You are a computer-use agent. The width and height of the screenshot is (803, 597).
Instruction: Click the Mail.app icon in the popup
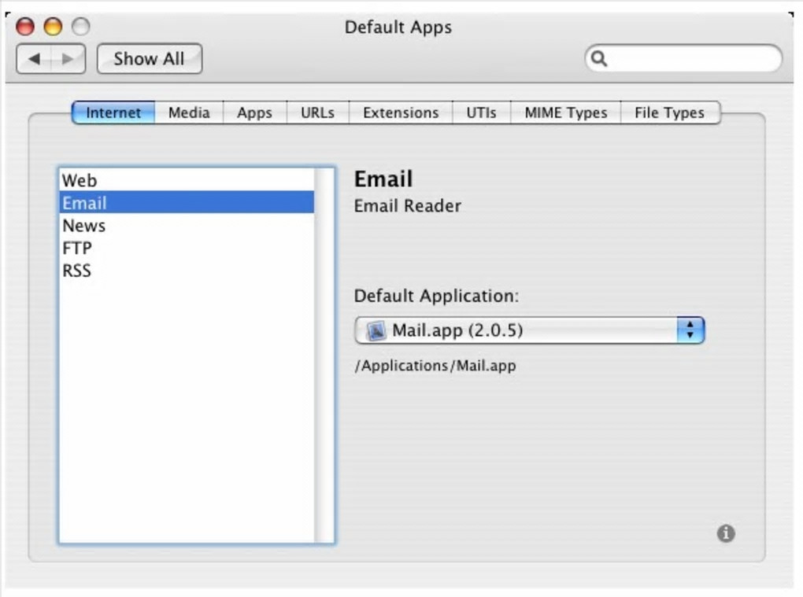376,330
